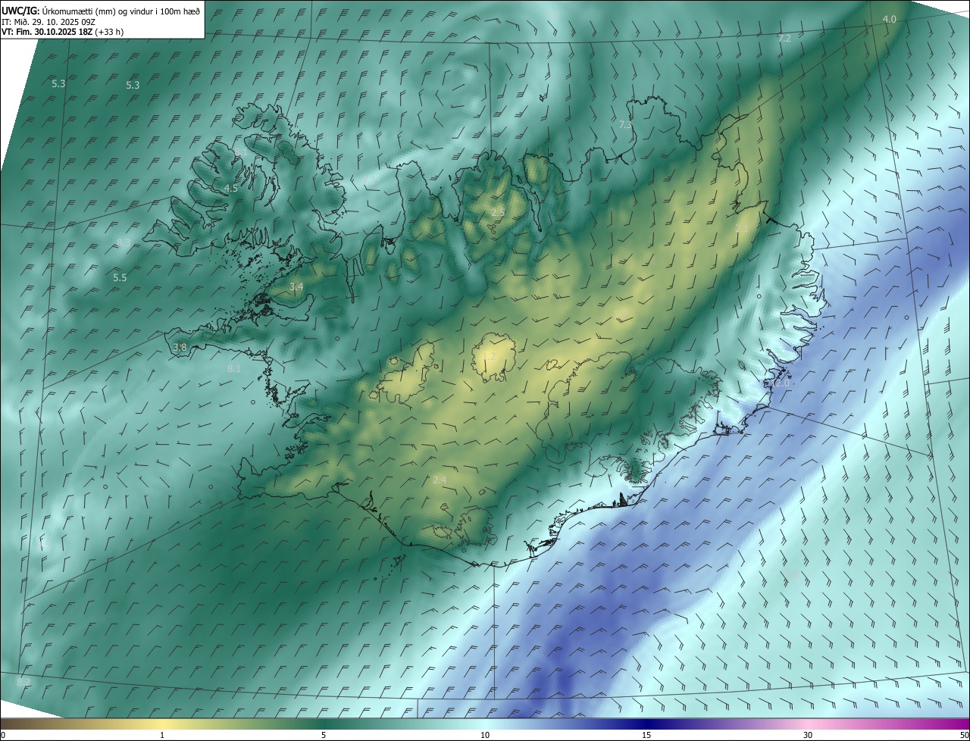Image resolution: width=970 pixels, height=741 pixels.
Task: Click the 7.2 value label on the map
Action: [784, 39]
